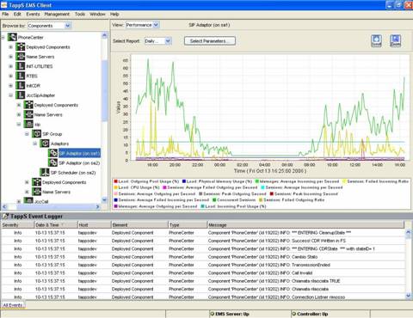
Task: Click the 'Controller: Up' status text
Action: tap(312, 314)
